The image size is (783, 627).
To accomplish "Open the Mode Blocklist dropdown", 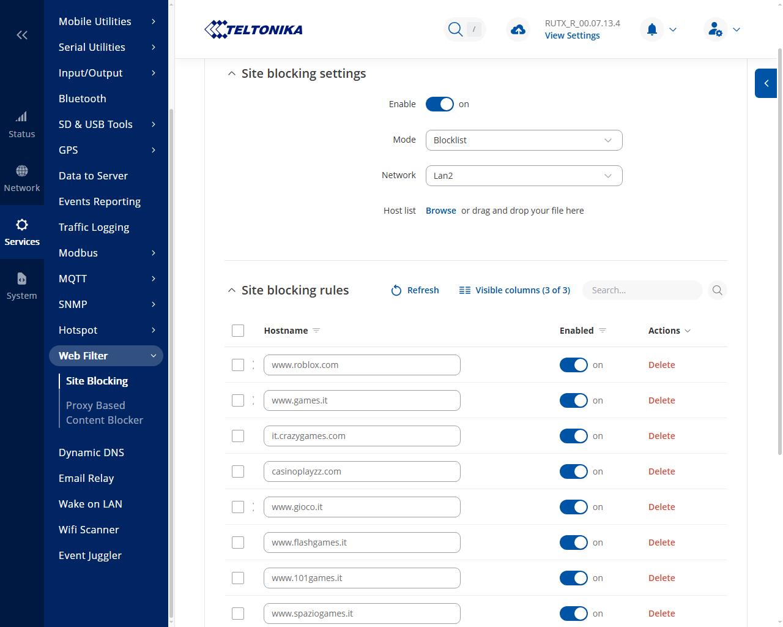I will pyautogui.click(x=524, y=140).
